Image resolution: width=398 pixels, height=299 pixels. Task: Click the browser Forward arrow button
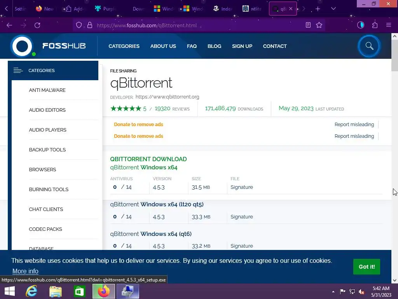pyautogui.click(x=23, y=25)
